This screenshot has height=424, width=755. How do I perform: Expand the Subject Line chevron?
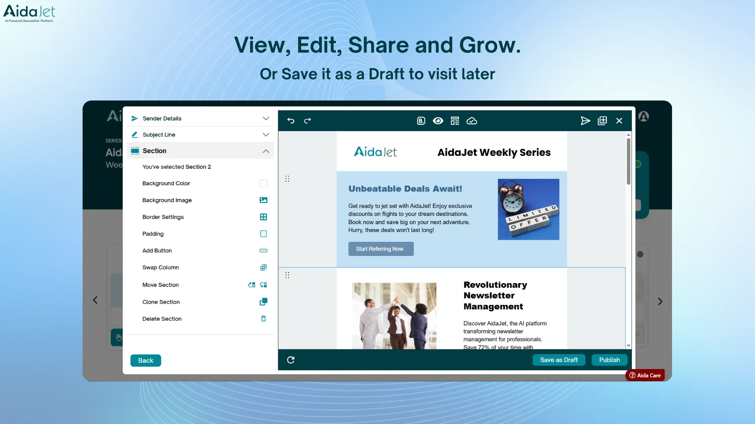coord(266,135)
